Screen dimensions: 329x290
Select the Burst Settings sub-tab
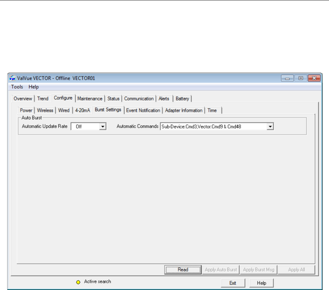pyautogui.click(x=108, y=110)
